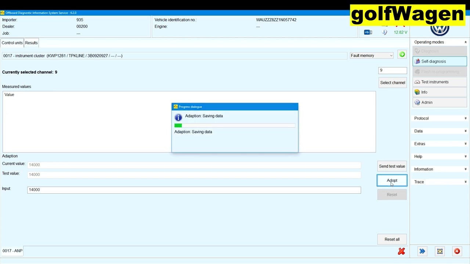
Task: Select Self-diagnosis operating mode
Action: tap(440, 61)
